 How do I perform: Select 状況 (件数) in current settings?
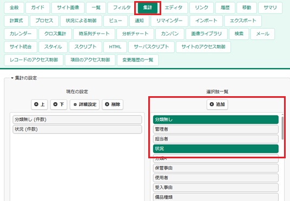(77, 129)
